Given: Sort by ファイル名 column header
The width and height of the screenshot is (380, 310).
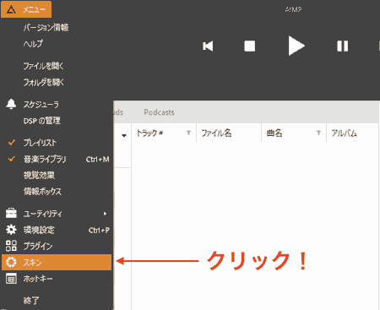Looking at the screenshot, I should 216,133.
